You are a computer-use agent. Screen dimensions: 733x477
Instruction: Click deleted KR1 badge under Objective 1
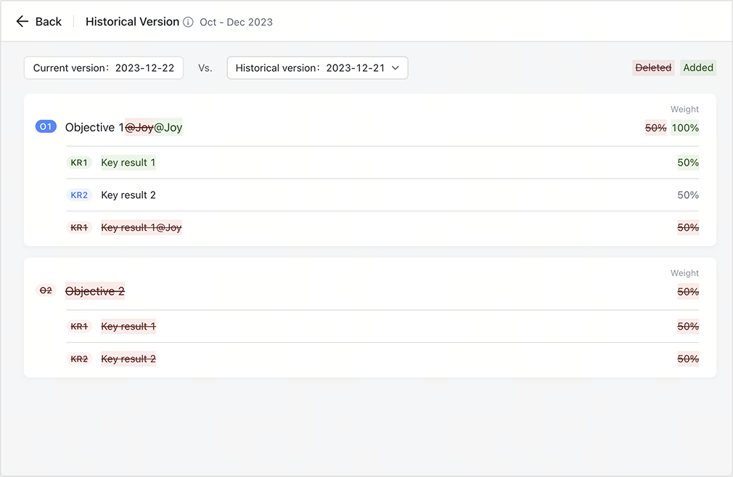79,227
